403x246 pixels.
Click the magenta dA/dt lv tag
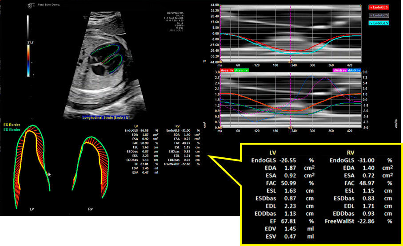coord(339,70)
